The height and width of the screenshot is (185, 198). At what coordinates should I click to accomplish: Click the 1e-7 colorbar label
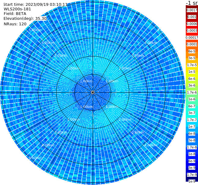192,126
